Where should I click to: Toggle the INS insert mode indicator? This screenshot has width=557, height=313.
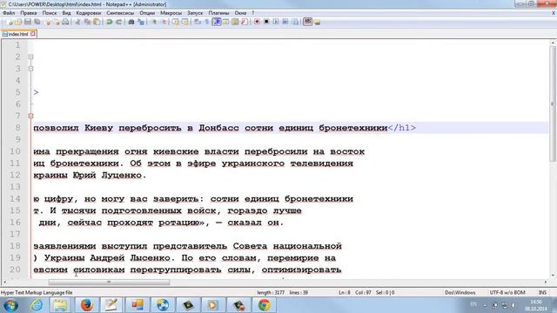(542, 292)
